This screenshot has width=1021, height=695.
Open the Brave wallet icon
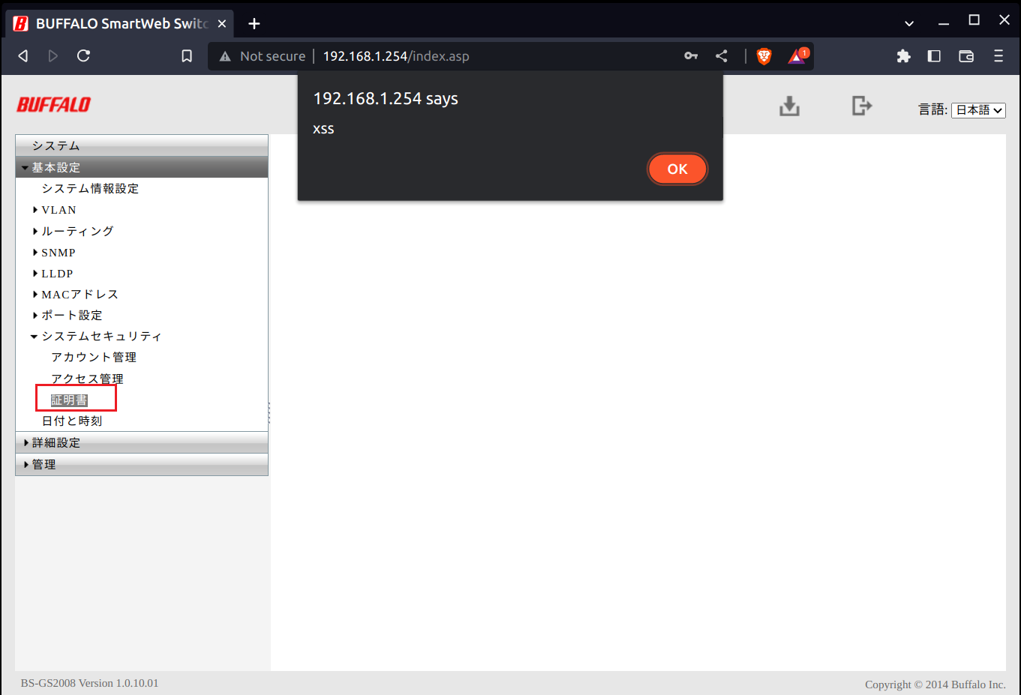click(x=966, y=56)
